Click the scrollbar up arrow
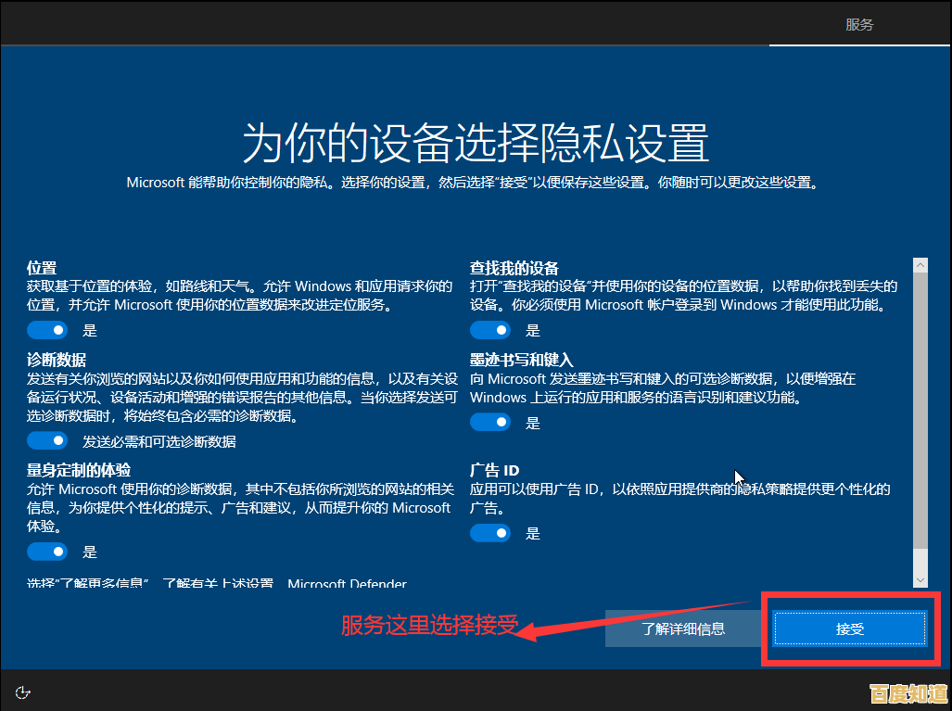Screen dimensions: 952x711 click(920, 263)
